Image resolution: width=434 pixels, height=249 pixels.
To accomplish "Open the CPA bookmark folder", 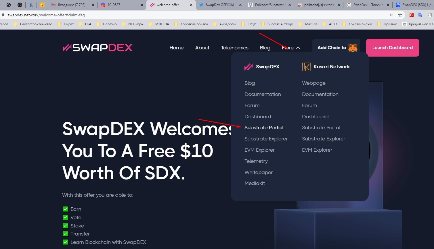I will point(85,24).
